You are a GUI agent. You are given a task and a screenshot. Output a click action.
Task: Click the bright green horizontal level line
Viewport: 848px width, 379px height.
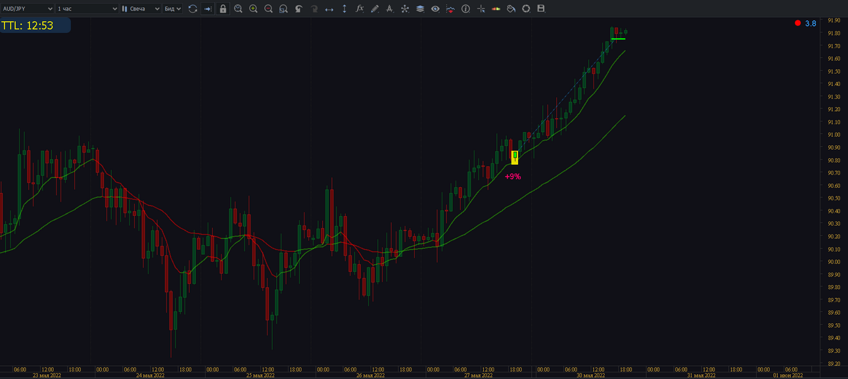tap(618, 39)
